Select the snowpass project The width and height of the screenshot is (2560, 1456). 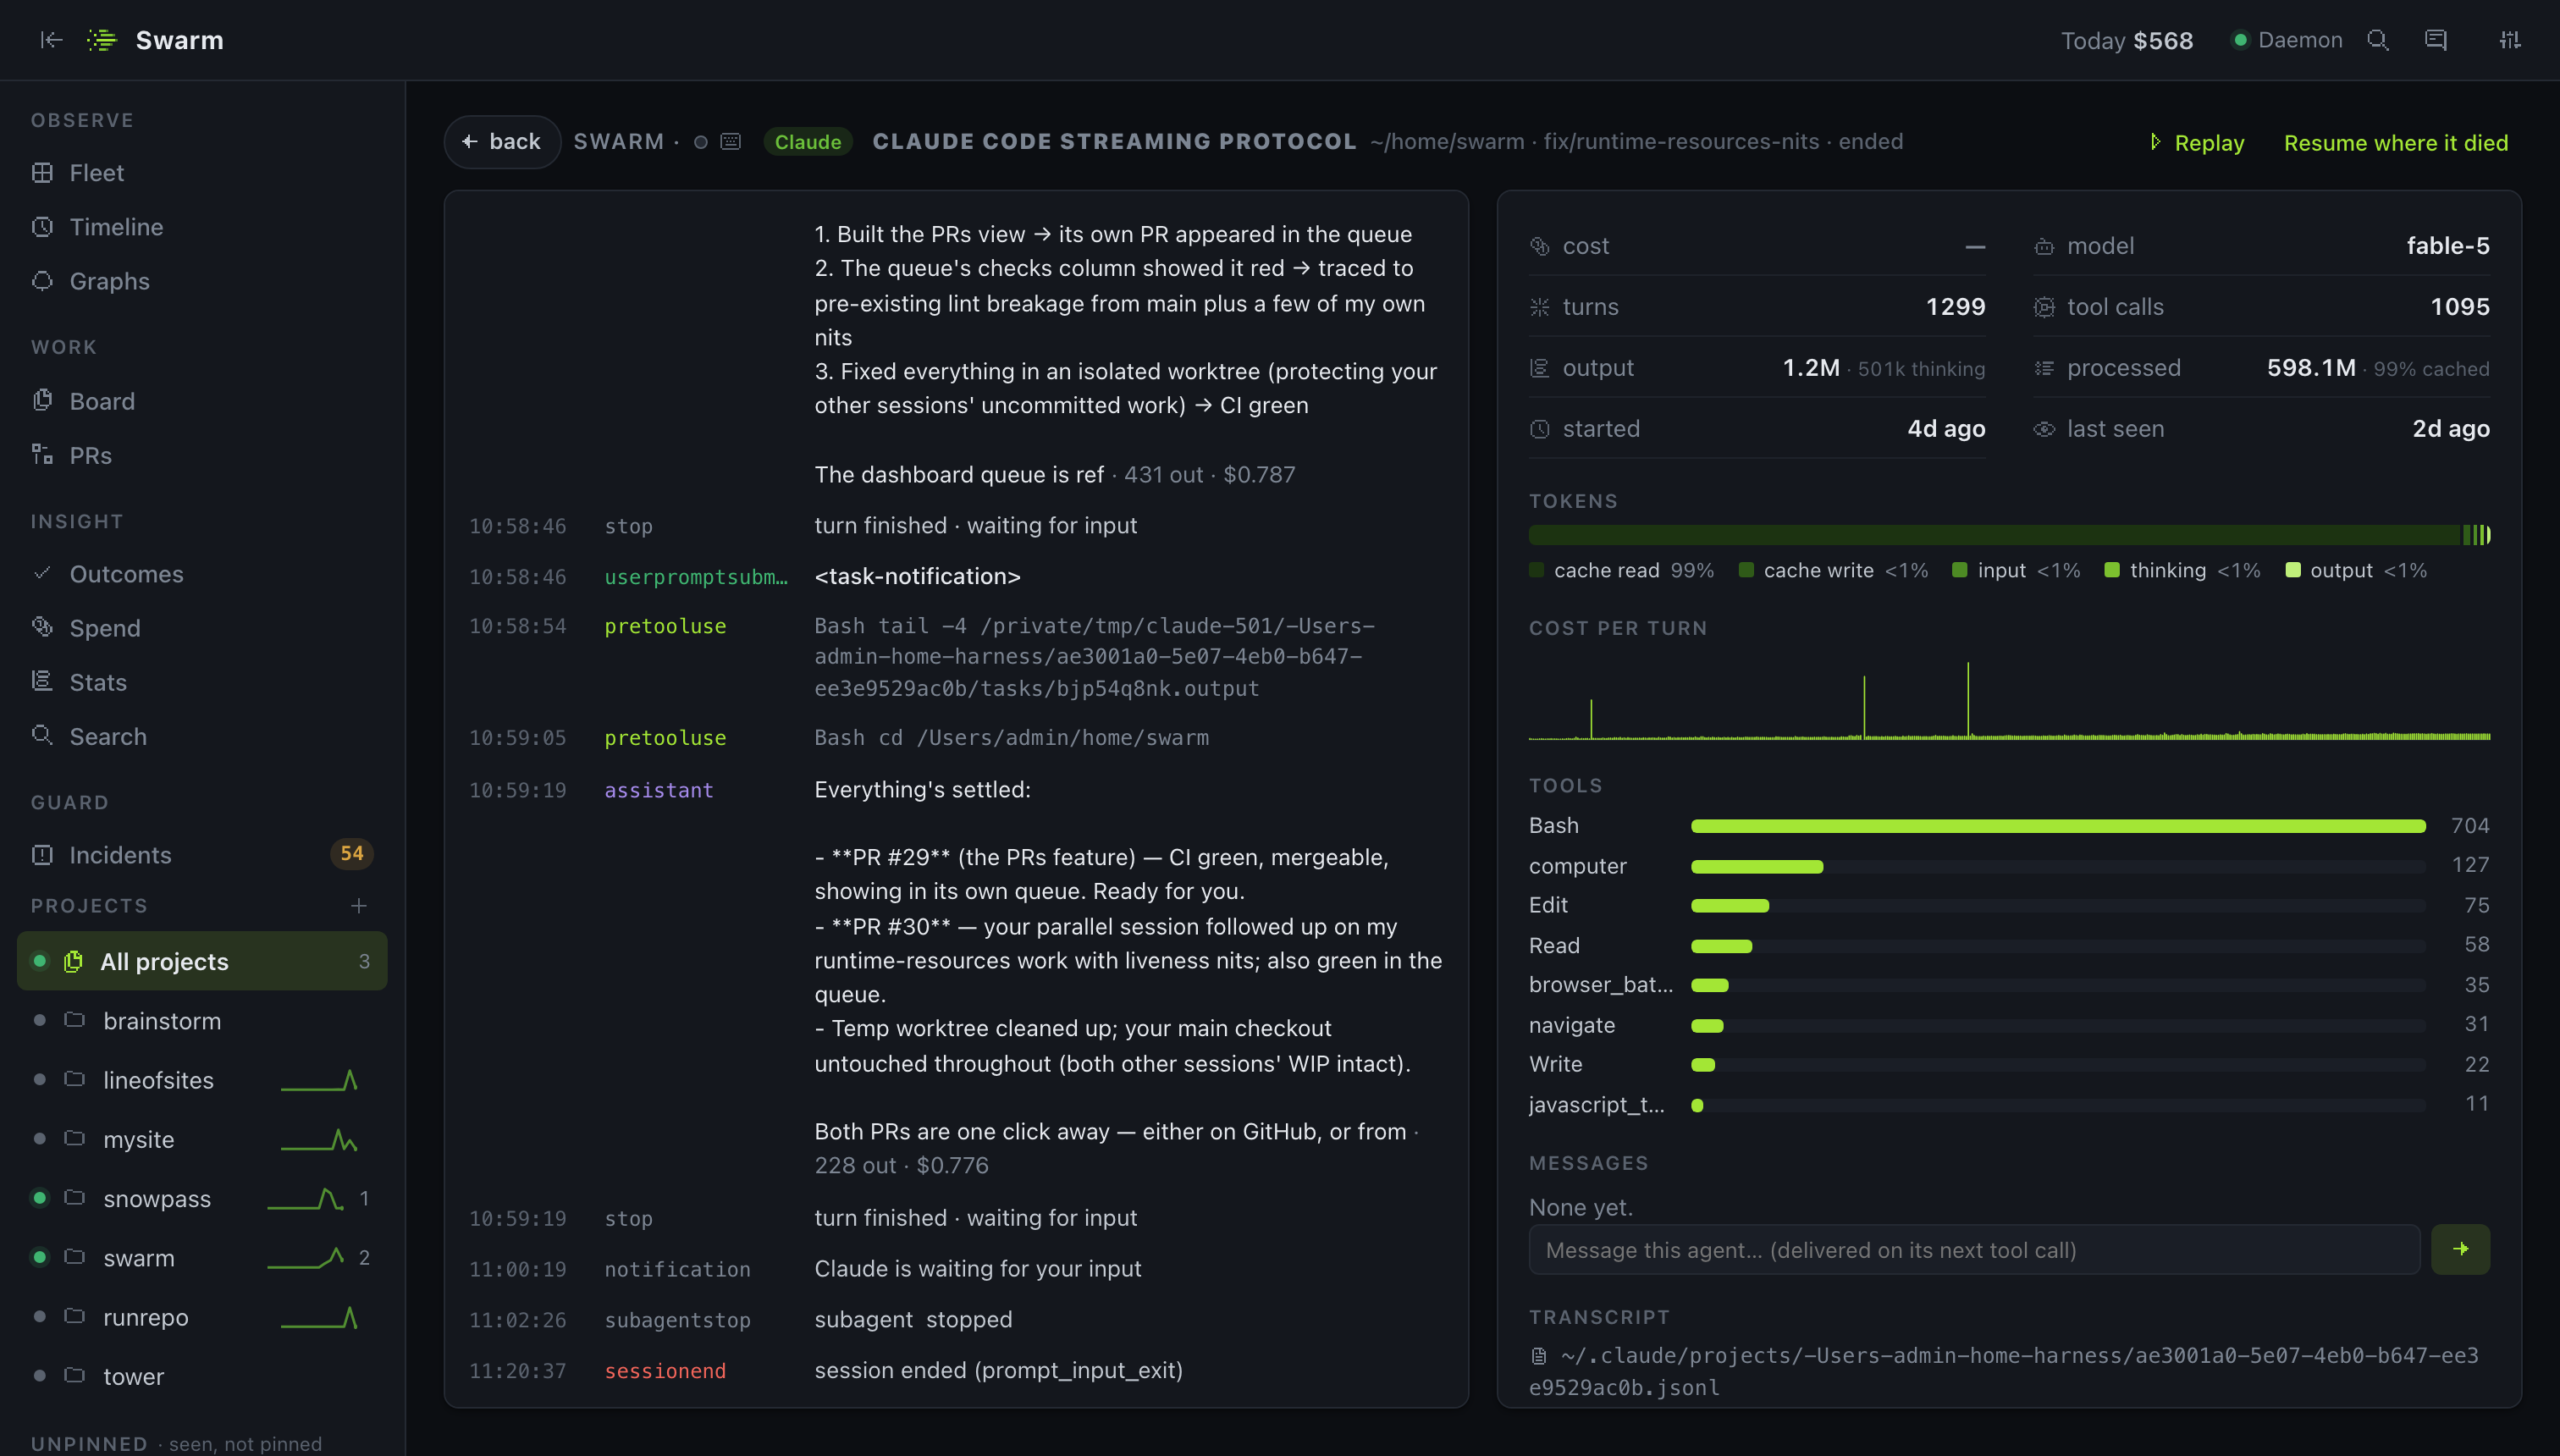pyautogui.click(x=201, y=1198)
